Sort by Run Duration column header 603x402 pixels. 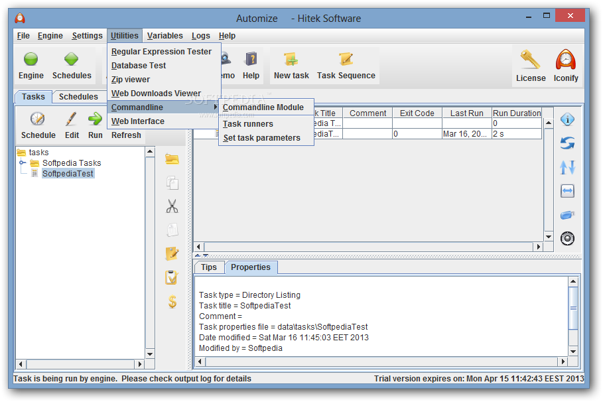pyautogui.click(x=517, y=113)
